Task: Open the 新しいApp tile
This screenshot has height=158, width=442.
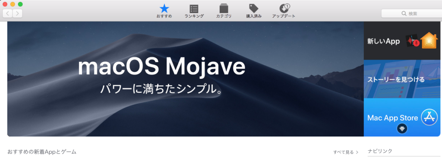Action: [x=403, y=41]
